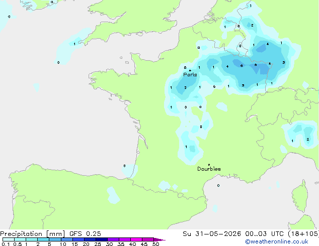Click the '(18+105)' forecast run text
This screenshot has height=246, width=319.
coord(303,234)
